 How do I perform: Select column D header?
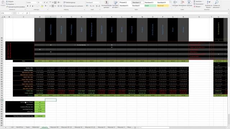pos(40,17)
